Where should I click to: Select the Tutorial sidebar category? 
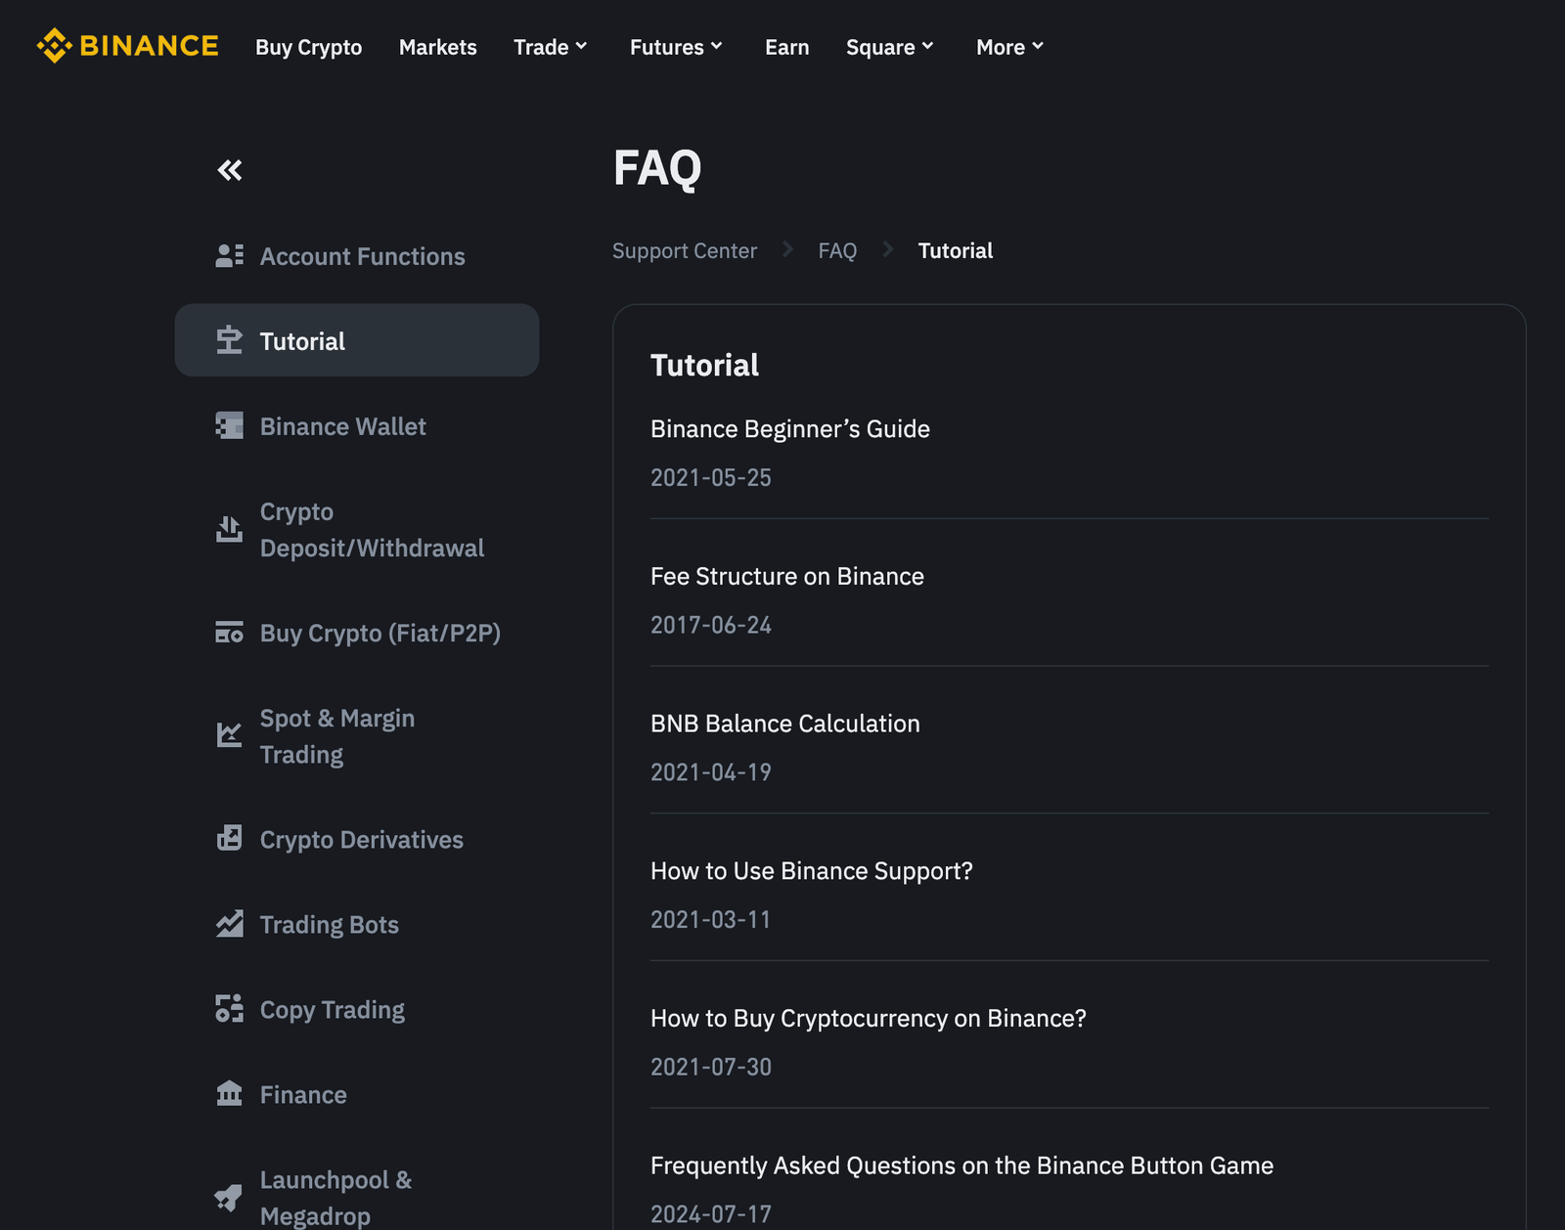[357, 341]
